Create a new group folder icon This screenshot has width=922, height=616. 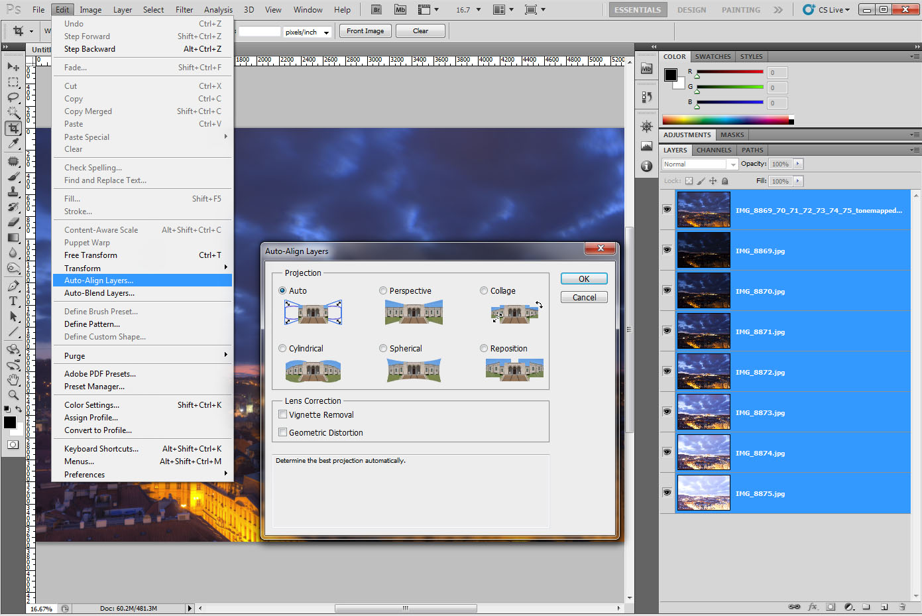(866, 607)
